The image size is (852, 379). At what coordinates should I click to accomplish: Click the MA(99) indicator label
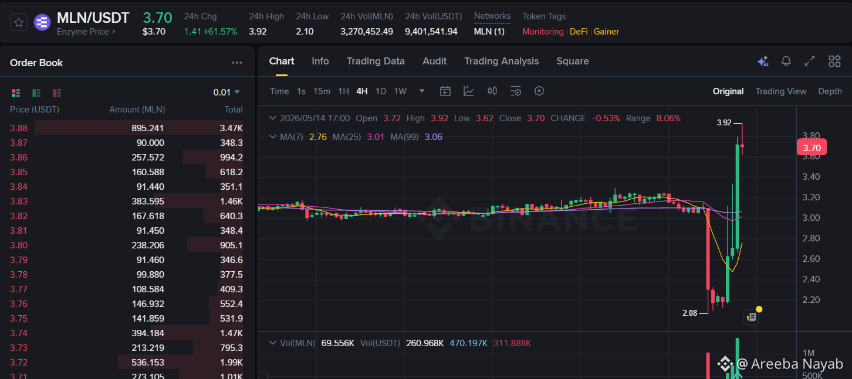point(404,137)
